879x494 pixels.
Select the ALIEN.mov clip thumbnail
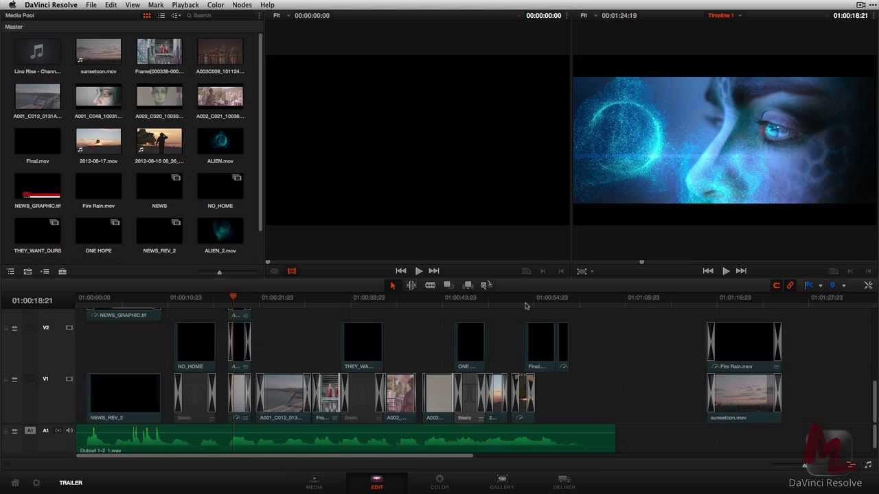pos(220,141)
